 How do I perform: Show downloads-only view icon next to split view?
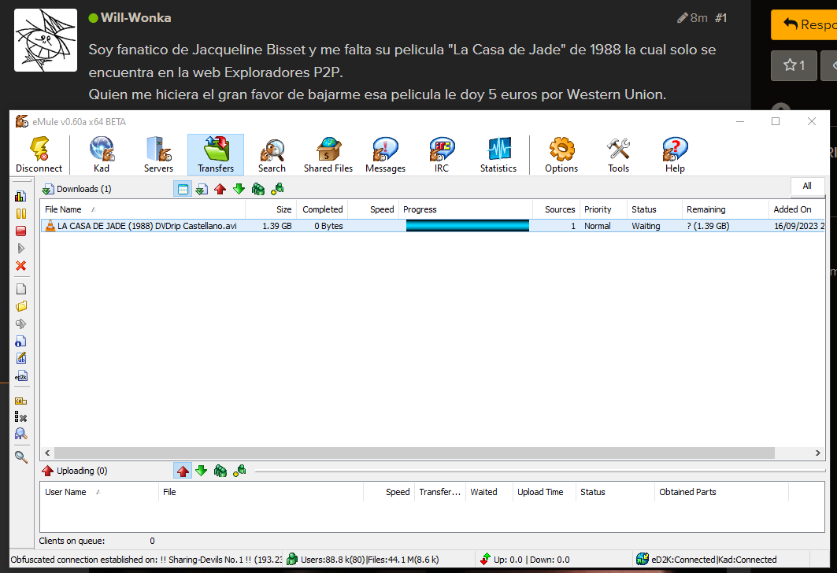point(202,189)
